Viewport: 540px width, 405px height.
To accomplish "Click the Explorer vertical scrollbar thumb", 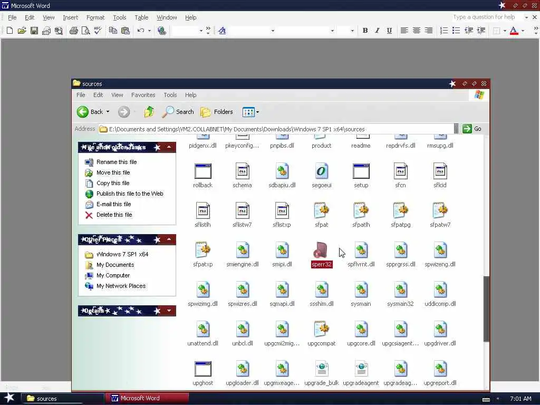I will click(486, 309).
